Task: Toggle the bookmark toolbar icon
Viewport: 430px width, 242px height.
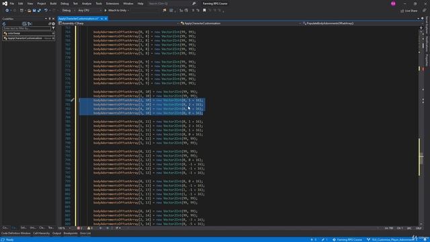Action: tap(204, 11)
